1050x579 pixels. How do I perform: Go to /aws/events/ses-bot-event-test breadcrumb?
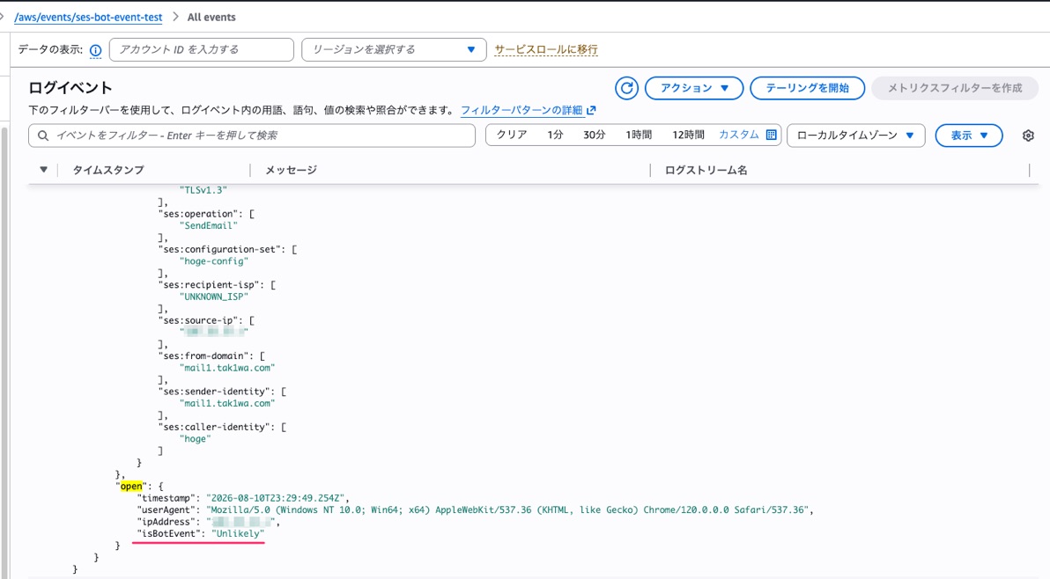click(x=88, y=18)
